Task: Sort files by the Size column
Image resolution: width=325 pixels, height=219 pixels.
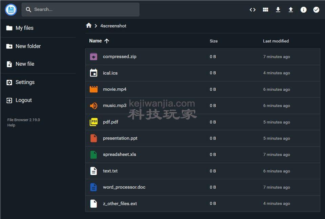Action: (x=214, y=41)
